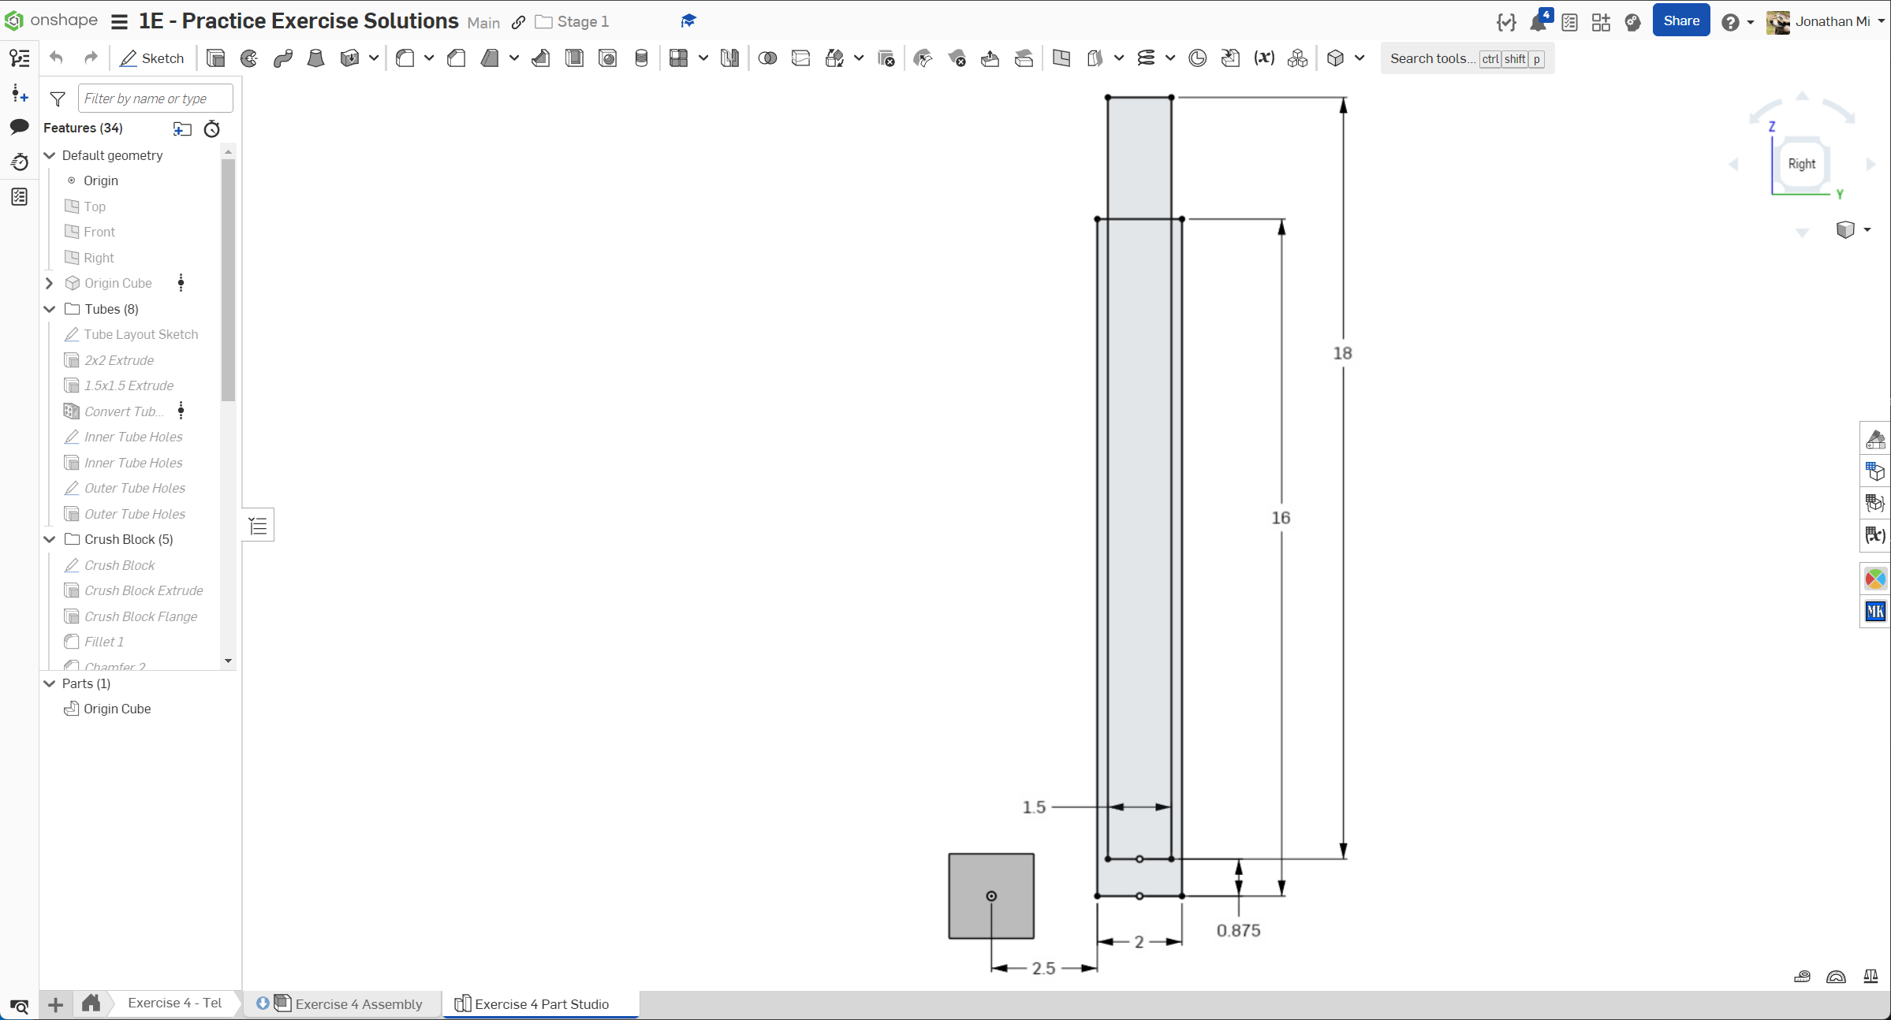The width and height of the screenshot is (1891, 1020).
Task: Click the Extrude tool icon
Action: point(215,58)
